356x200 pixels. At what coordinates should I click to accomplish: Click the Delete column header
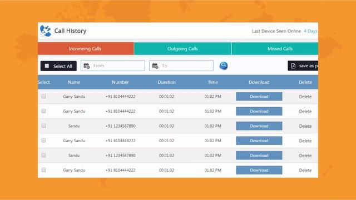305,82
